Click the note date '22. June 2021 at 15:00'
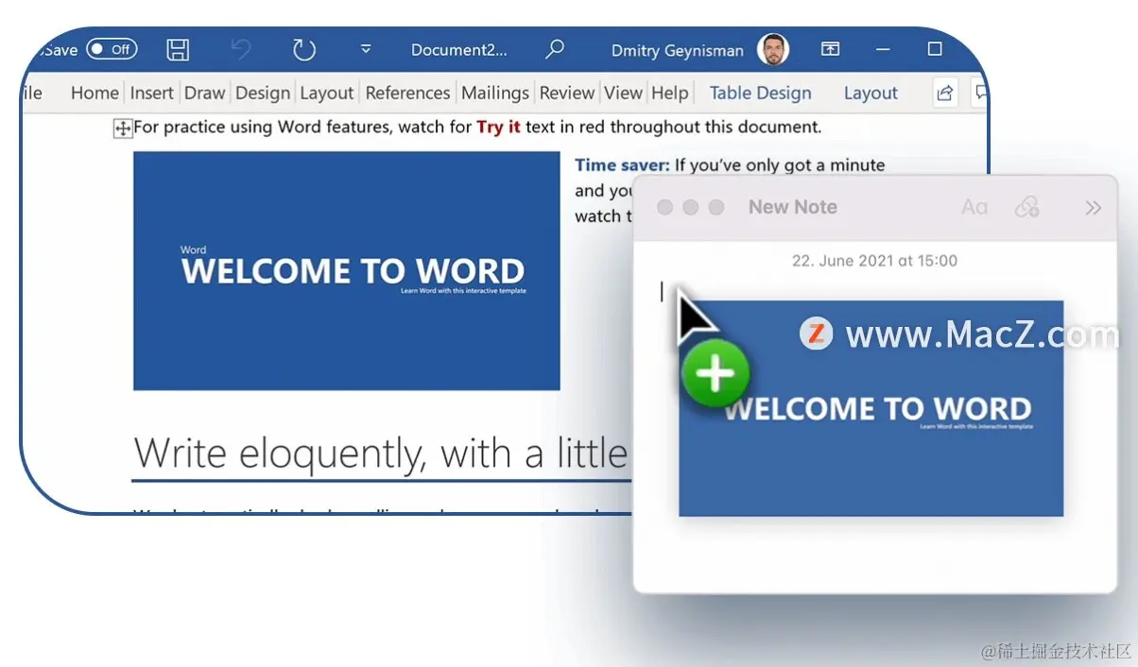The height and width of the screenshot is (667, 1138). point(874,261)
